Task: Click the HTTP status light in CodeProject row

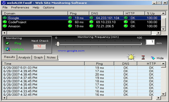Action: (x=126, y=22)
